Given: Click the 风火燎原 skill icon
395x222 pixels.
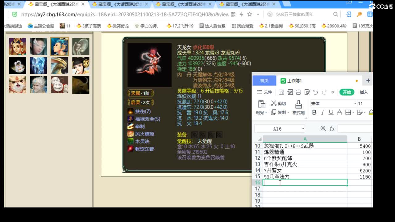Looking at the screenshot, I should pyautogui.click(x=131, y=134).
